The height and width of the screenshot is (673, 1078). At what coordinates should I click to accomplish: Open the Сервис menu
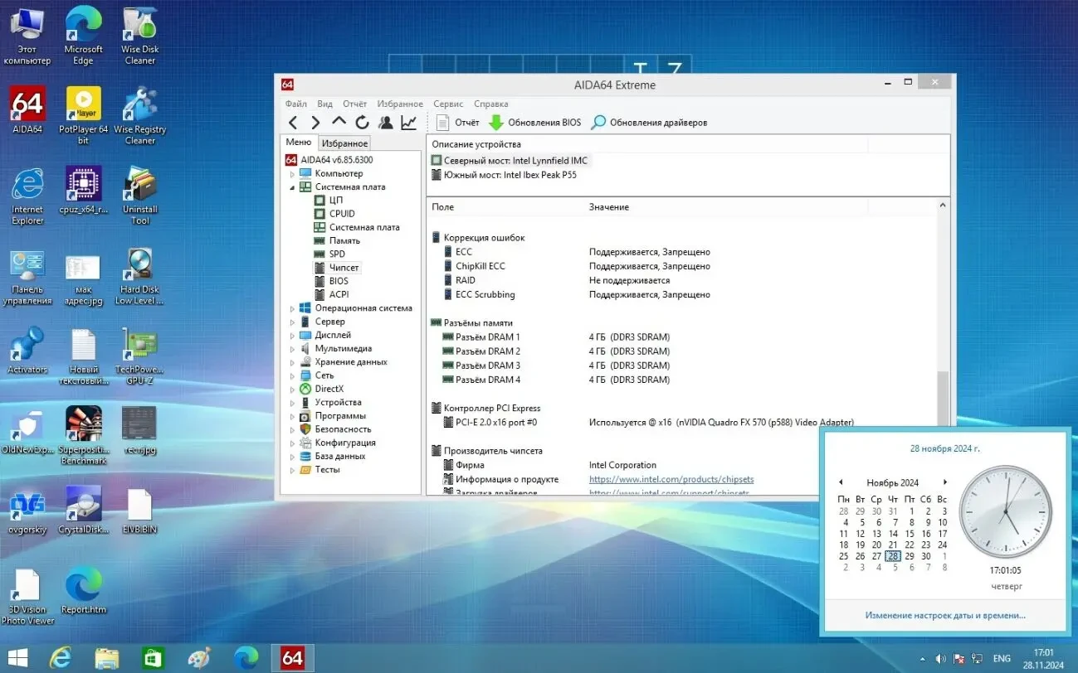click(447, 104)
